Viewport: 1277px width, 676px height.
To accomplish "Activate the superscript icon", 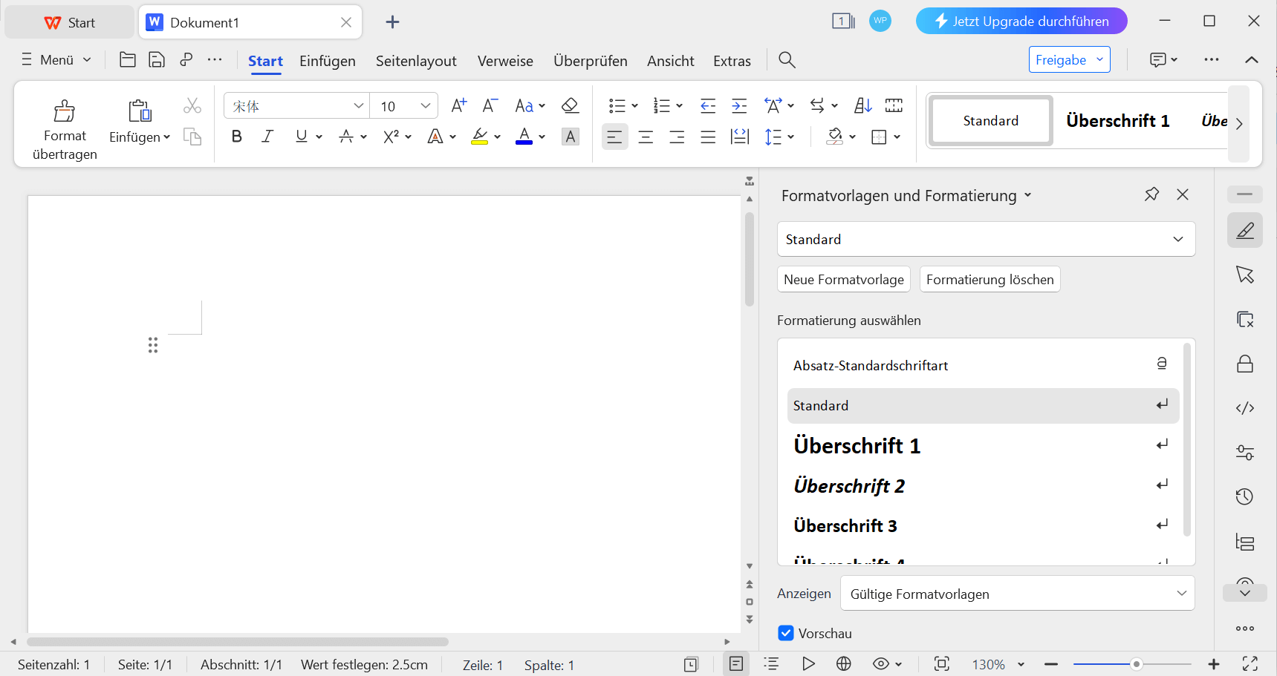I will click(x=391, y=136).
